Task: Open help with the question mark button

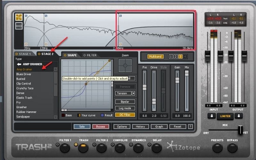Action: [x=190, y=126]
